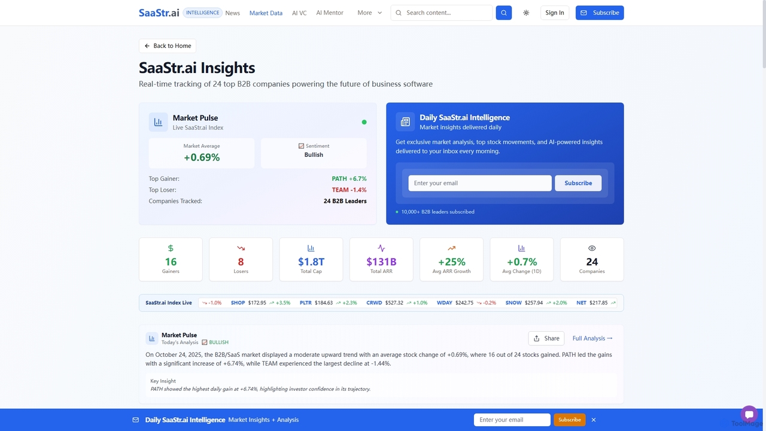Open the Full Analysis link
Image resolution: width=766 pixels, height=431 pixels.
(x=592, y=338)
